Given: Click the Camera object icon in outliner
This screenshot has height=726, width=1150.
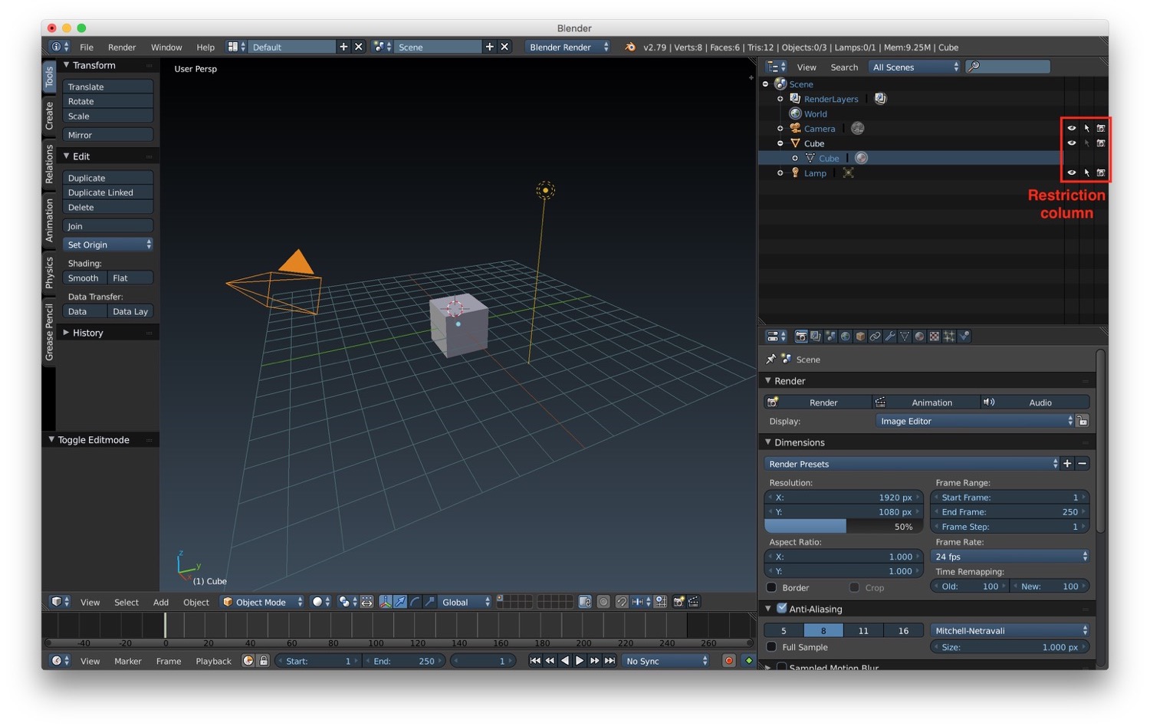Looking at the screenshot, I should point(795,128).
